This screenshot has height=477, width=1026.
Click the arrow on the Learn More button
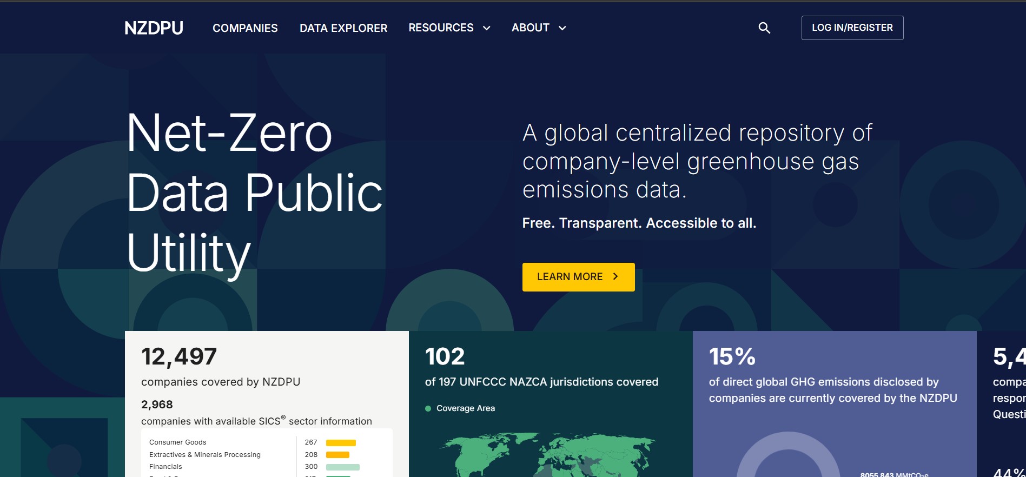click(x=615, y=276)
